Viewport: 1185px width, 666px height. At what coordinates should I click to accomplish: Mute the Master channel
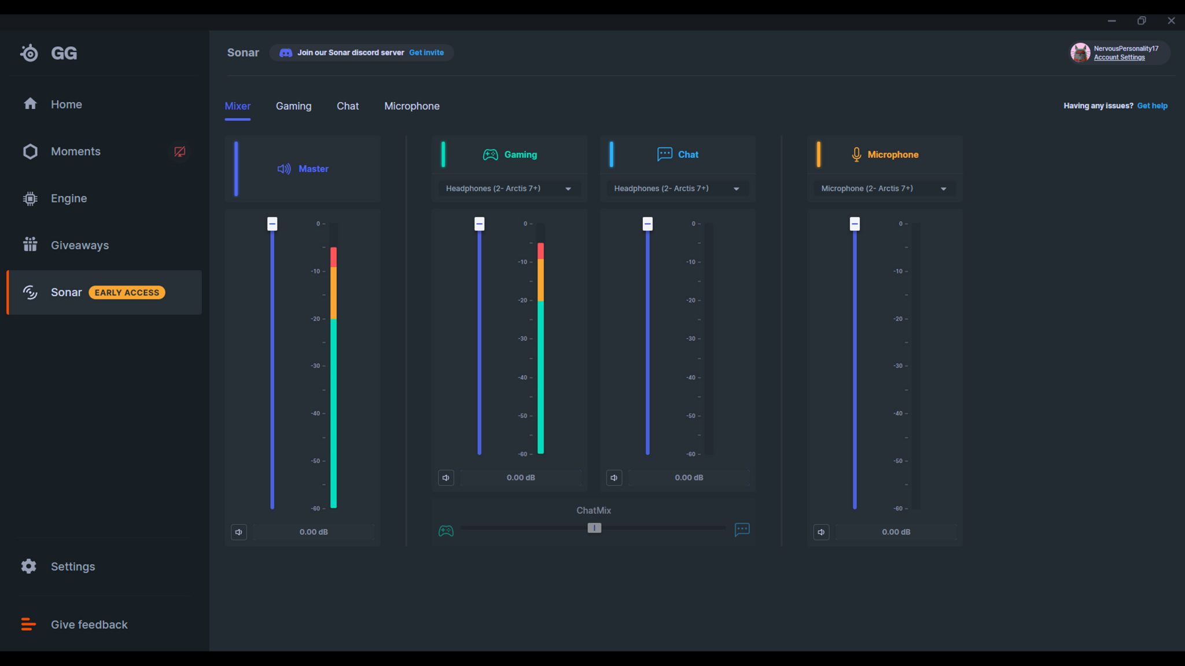click(239, 532)
